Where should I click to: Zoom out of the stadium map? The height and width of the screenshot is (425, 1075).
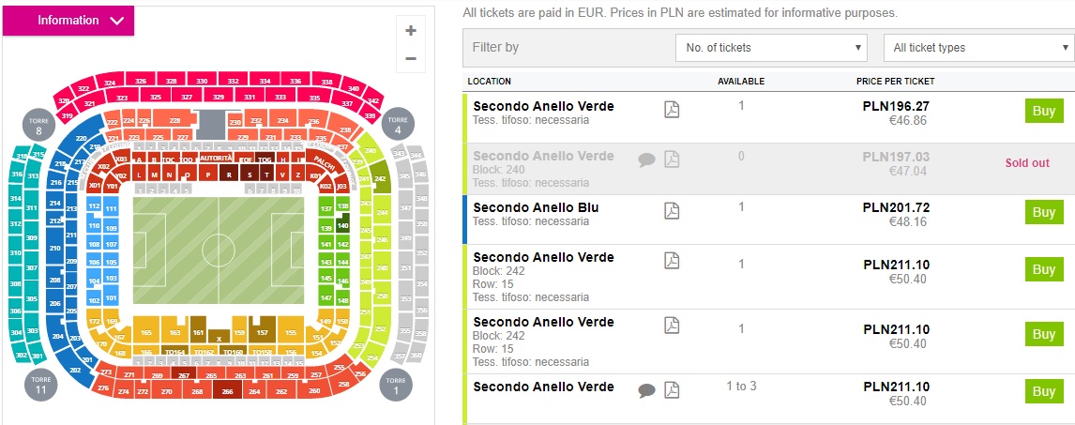[410, 58]
